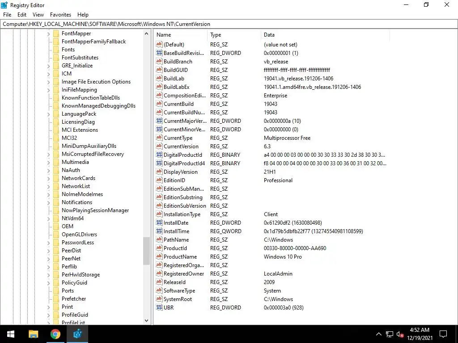Expand the FontMapper key

pos(48,34)
